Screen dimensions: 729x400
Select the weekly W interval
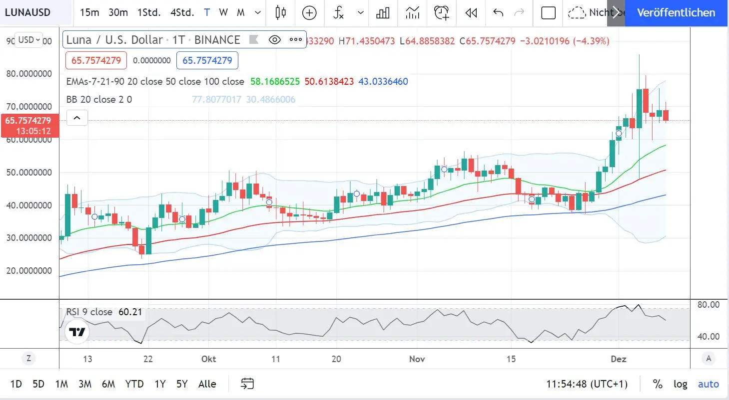(223, 12)
